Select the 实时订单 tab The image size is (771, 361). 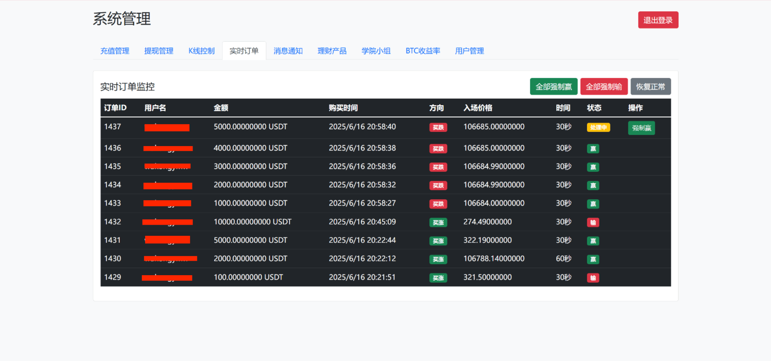click(244, 51)
